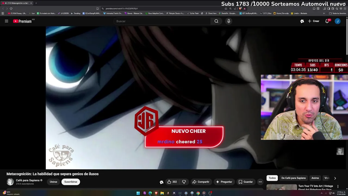Open Brave browser from taskbar
Screen dimensions: 348x196
tap(156, 193)
